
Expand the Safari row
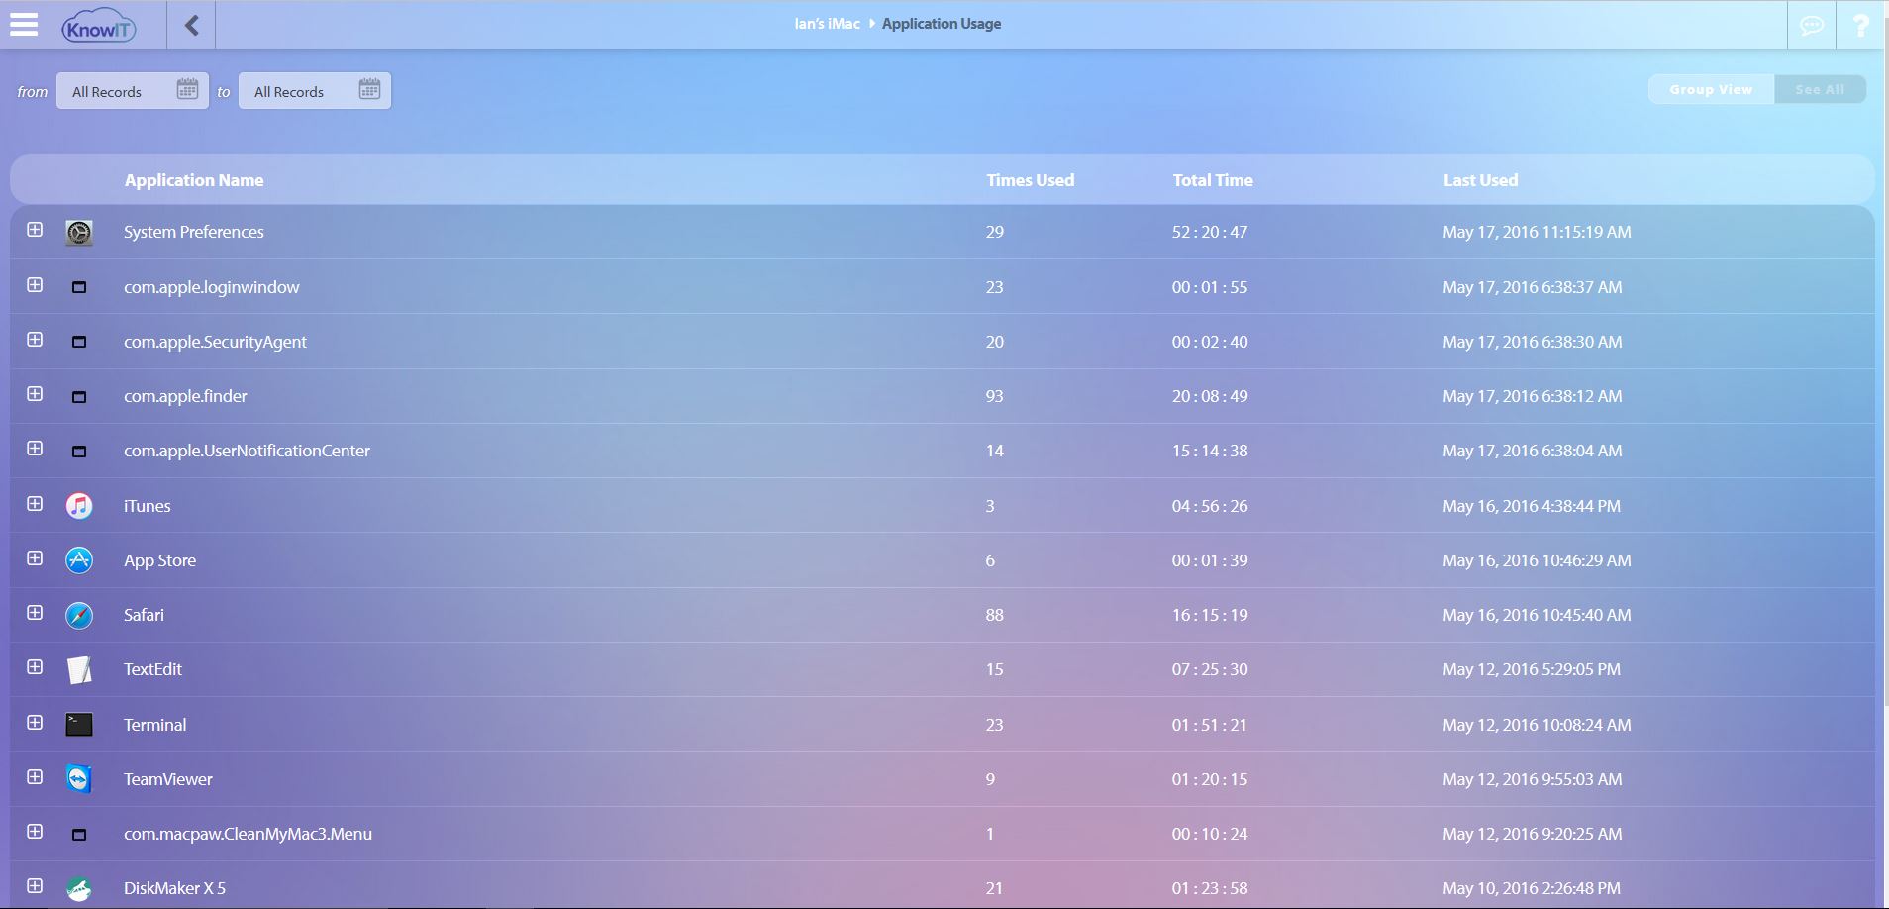(x=35, y=613)
